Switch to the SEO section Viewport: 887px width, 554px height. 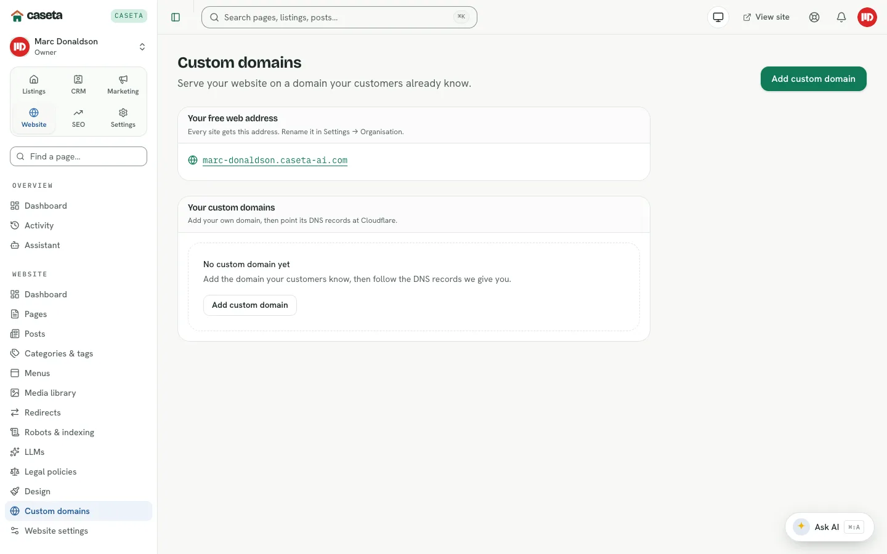pyautogui.click(x=78, y=118)
